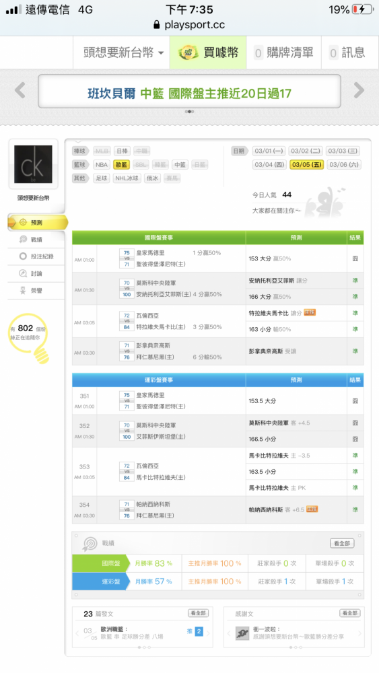Click the 榮譽 medal icon

pos(23,291)
